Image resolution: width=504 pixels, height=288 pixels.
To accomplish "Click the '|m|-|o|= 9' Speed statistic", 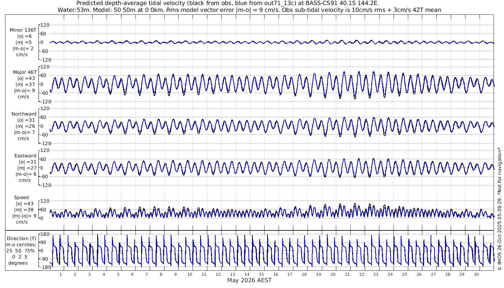I will click(x=24, y=216).
